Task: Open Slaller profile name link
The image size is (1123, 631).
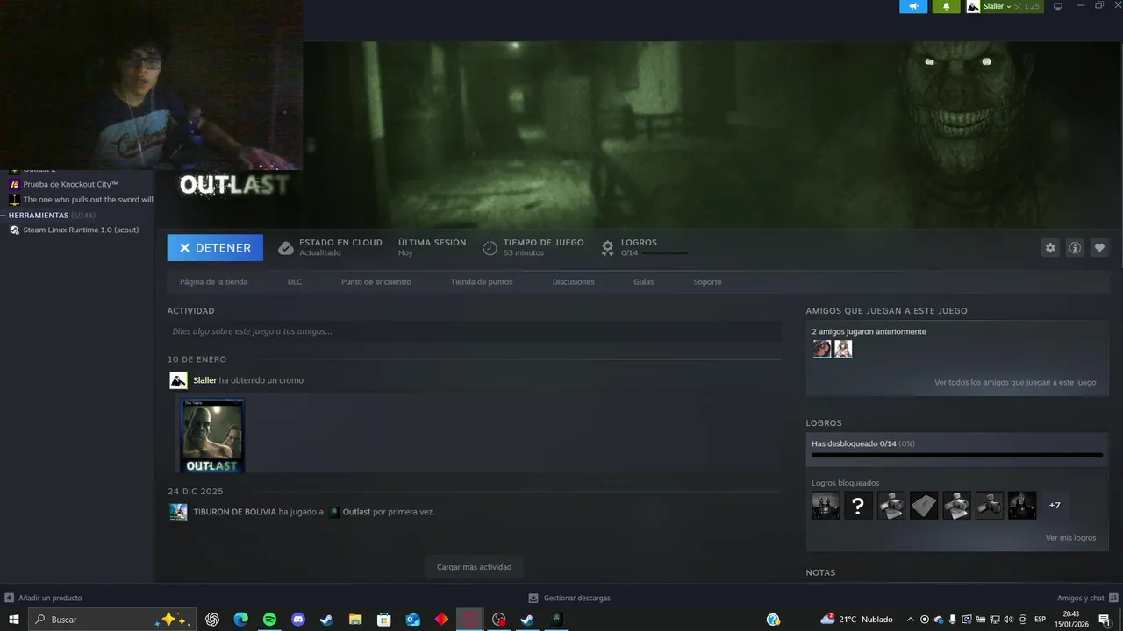Action: pyautogui.click(x=204, y=380)
